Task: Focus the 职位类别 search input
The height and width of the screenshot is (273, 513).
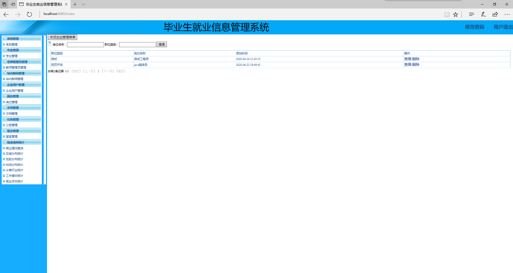Action: (x=137, y=45)
